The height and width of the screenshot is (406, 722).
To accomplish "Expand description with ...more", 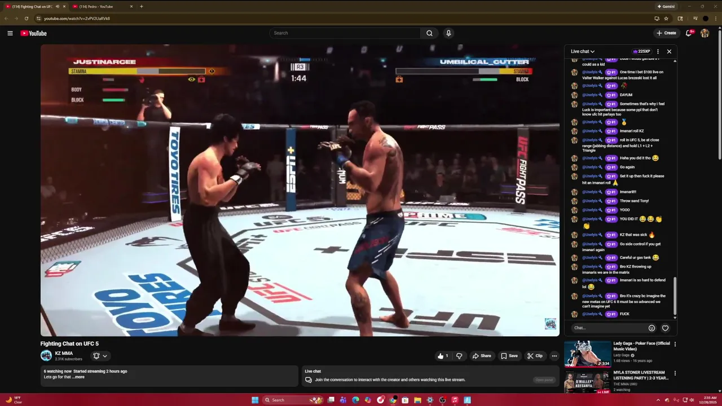I will (78, 377).
